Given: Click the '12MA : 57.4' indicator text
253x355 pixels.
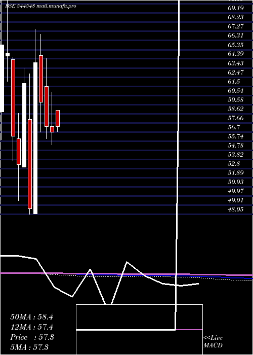Looking at the screenshot, I should 31,327.
